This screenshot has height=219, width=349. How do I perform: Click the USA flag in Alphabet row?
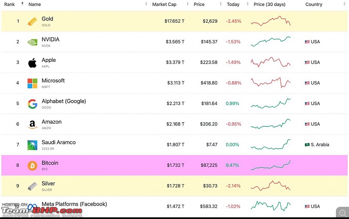[307, 104]
